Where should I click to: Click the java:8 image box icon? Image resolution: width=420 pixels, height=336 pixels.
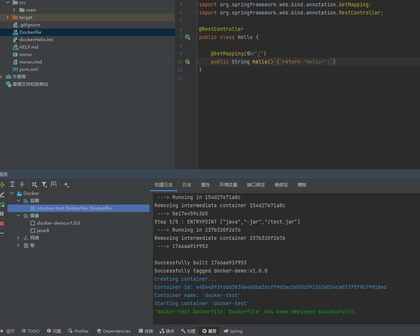point(33,231)
